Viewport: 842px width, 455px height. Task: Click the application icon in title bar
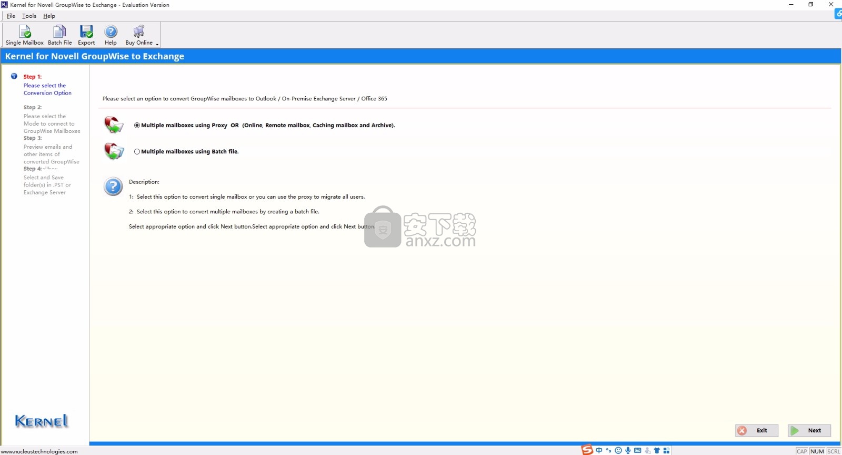[5, 5]
